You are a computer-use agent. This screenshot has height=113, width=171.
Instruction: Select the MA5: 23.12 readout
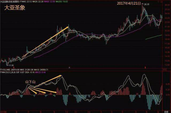tap(27, 2)
